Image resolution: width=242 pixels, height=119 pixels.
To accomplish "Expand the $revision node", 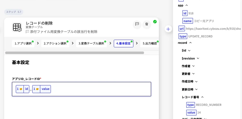I will coord(198,58).
